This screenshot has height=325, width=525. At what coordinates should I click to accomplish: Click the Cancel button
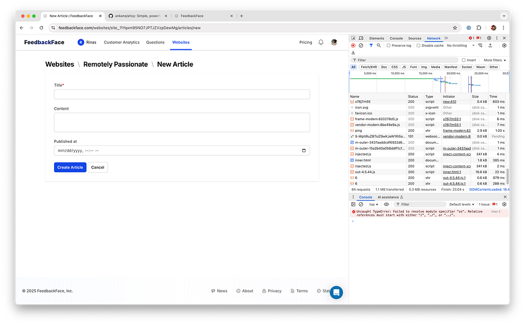coord(98,167)
